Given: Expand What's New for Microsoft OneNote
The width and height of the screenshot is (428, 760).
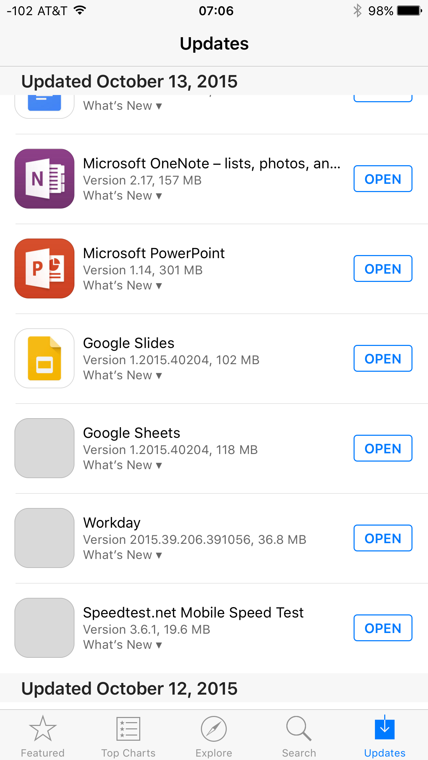Looking at the screenshot, I should click(122, 196).
